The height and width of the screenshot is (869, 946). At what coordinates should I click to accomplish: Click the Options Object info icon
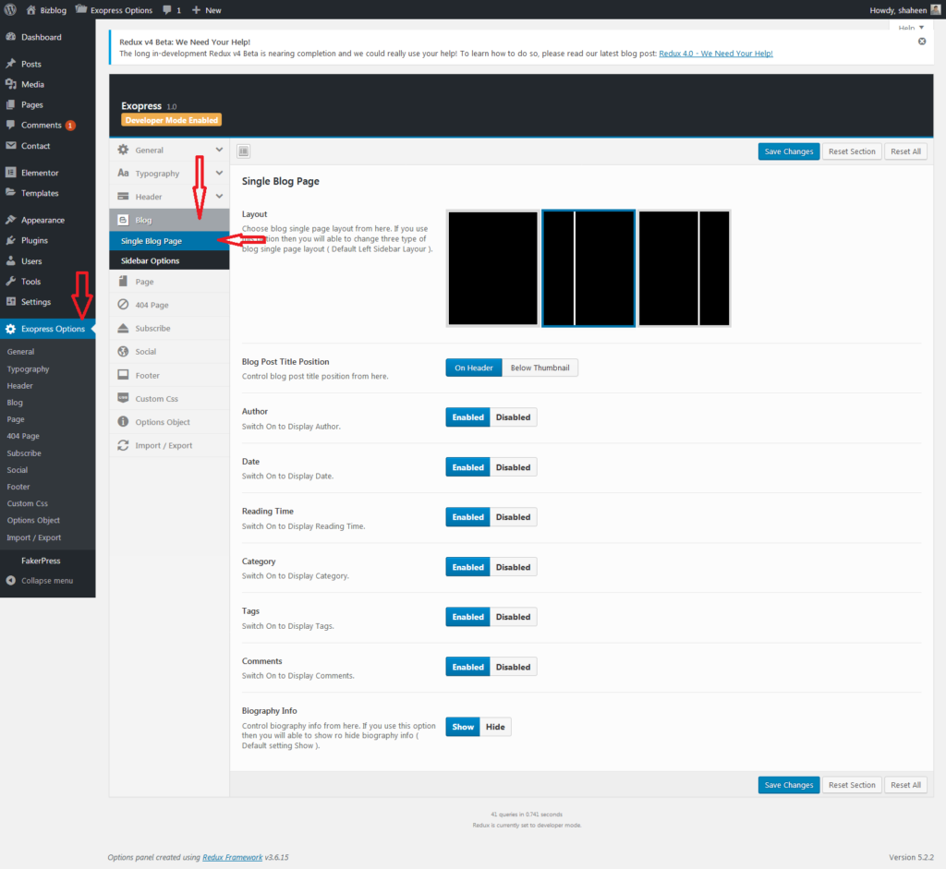123,421
